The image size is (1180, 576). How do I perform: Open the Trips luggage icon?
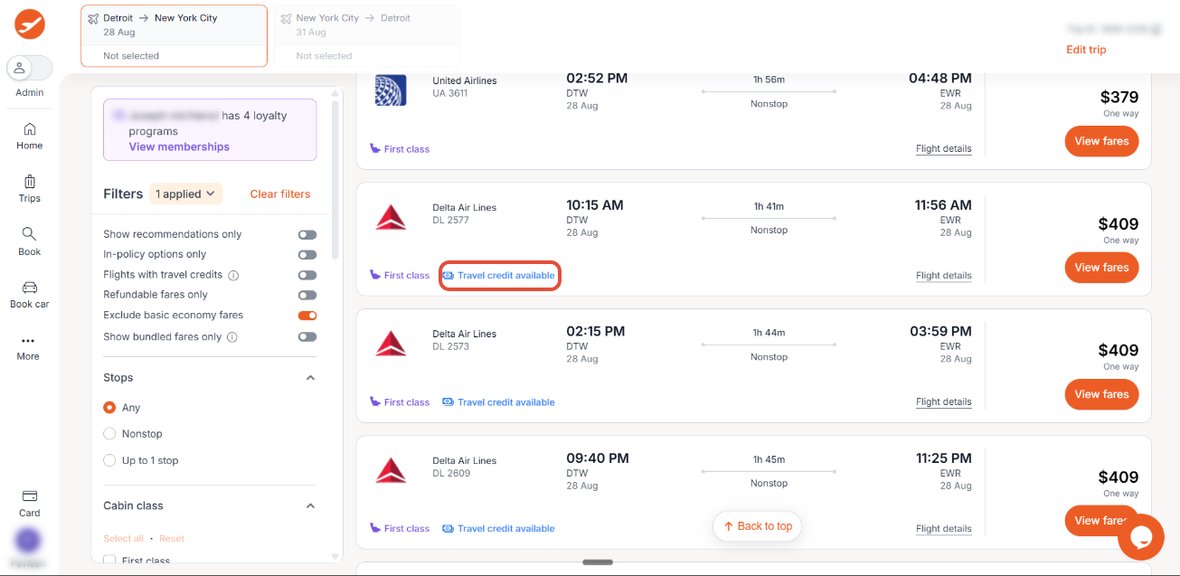click(x=30, y=182)
